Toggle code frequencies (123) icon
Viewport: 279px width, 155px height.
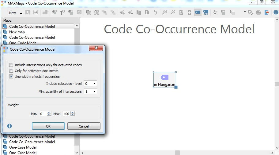click(206, 13)
